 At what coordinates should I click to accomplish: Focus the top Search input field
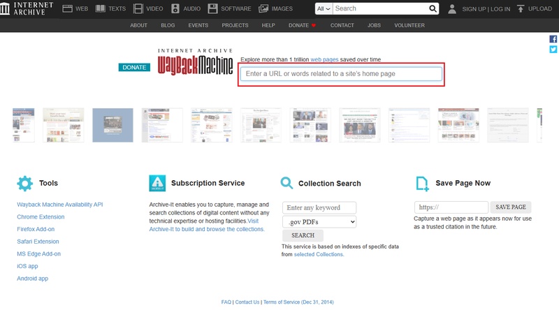click(380, 8)
